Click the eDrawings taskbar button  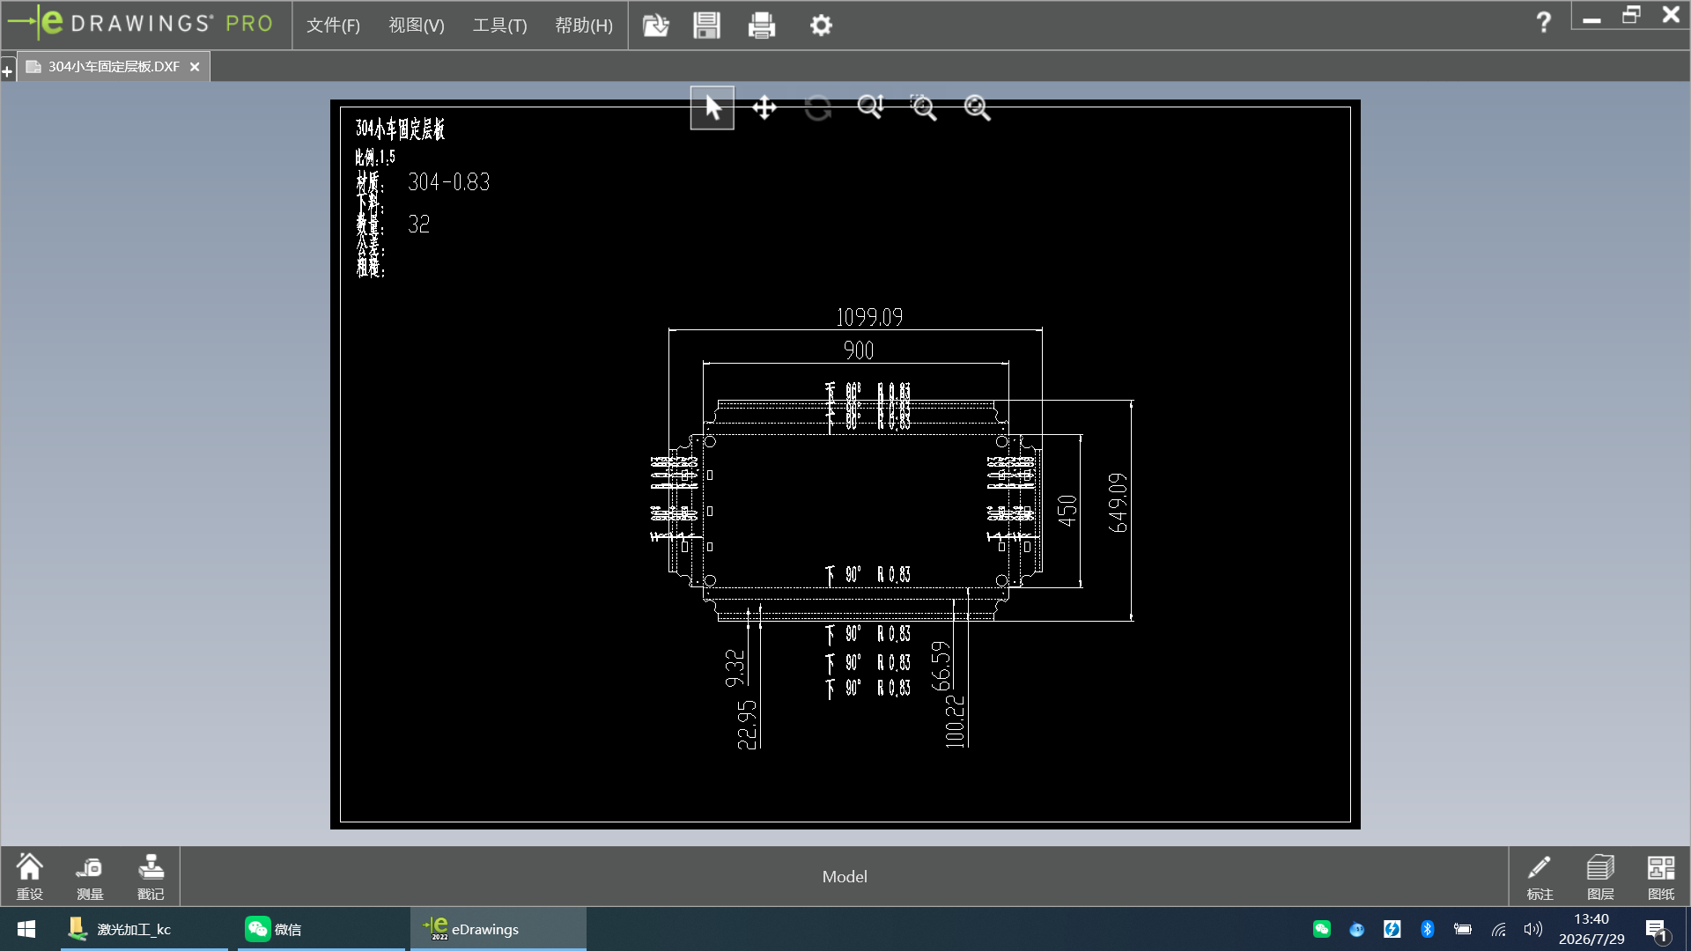(x=498, y=929)
